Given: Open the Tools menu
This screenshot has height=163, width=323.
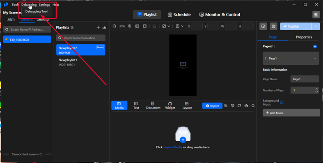Looking at the screenshot, I should click(x=15, y=5).
